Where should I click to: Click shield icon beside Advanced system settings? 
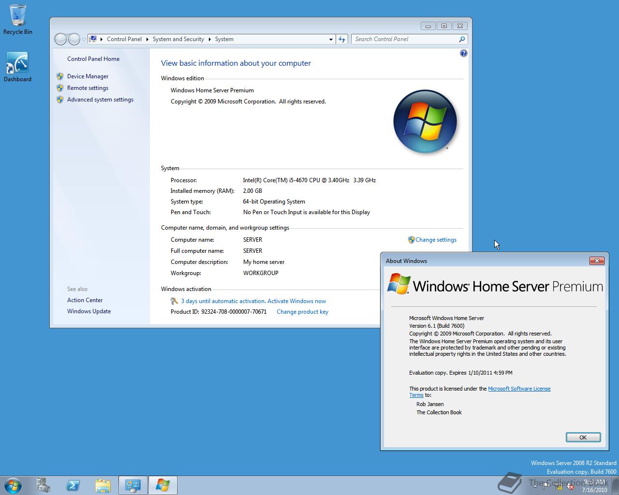click(60, 100)
